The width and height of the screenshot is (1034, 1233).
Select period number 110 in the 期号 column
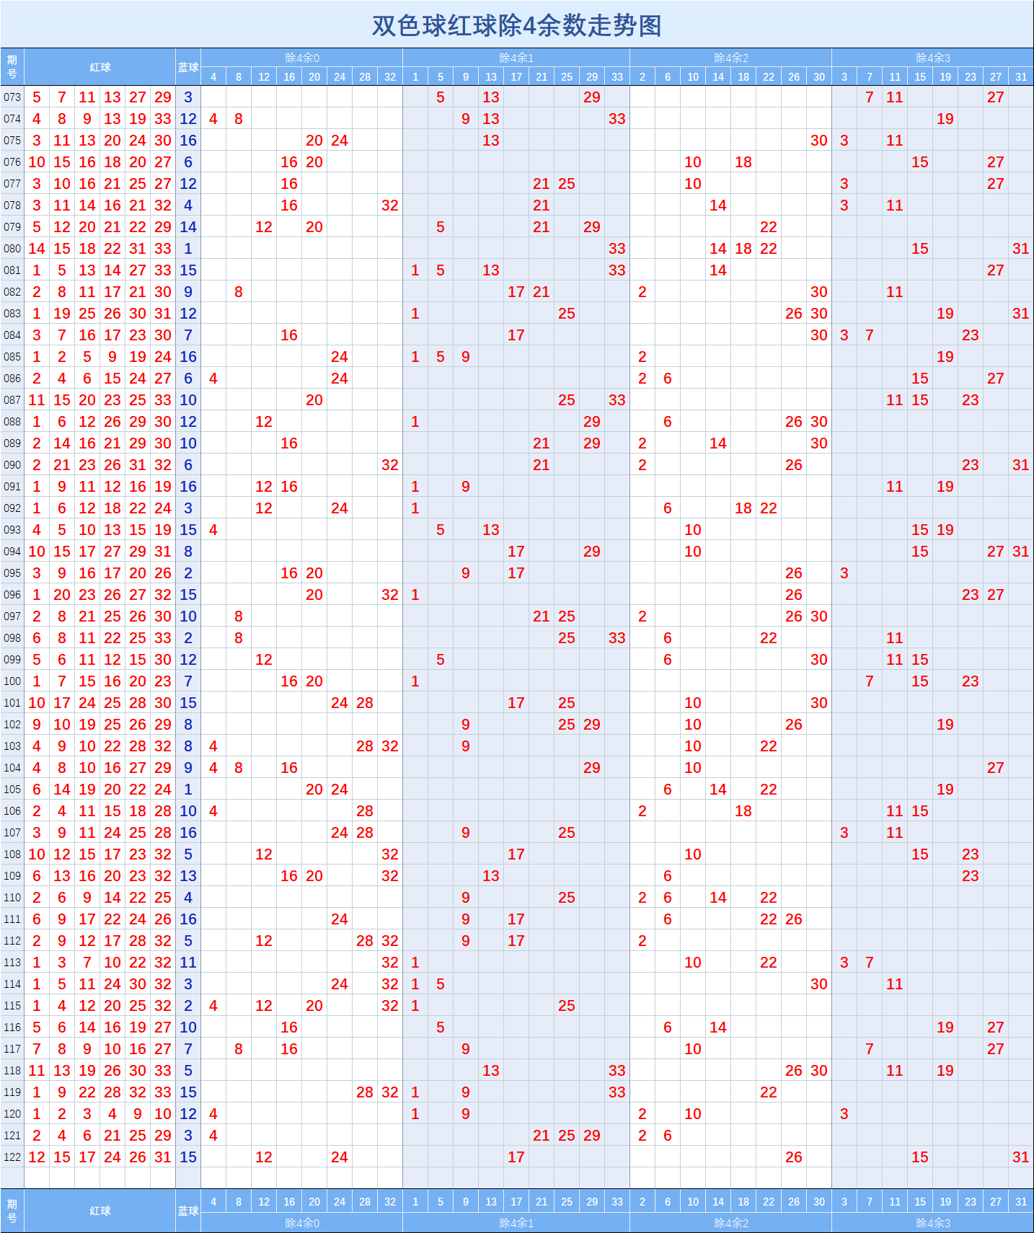coord(12,897)
